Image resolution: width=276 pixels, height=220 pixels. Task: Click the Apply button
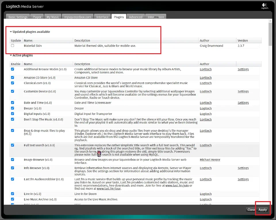coord(262,210)
